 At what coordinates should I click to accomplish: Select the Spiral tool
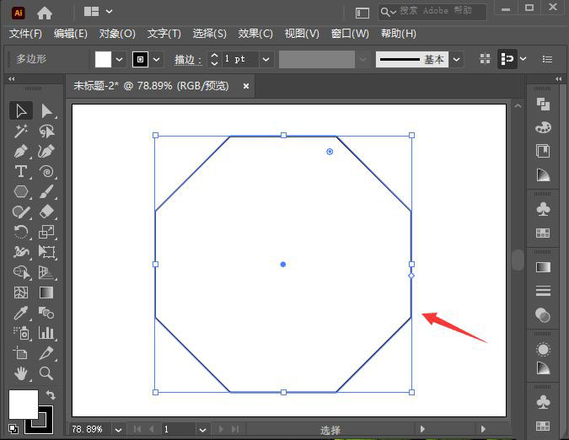(47, 172)
